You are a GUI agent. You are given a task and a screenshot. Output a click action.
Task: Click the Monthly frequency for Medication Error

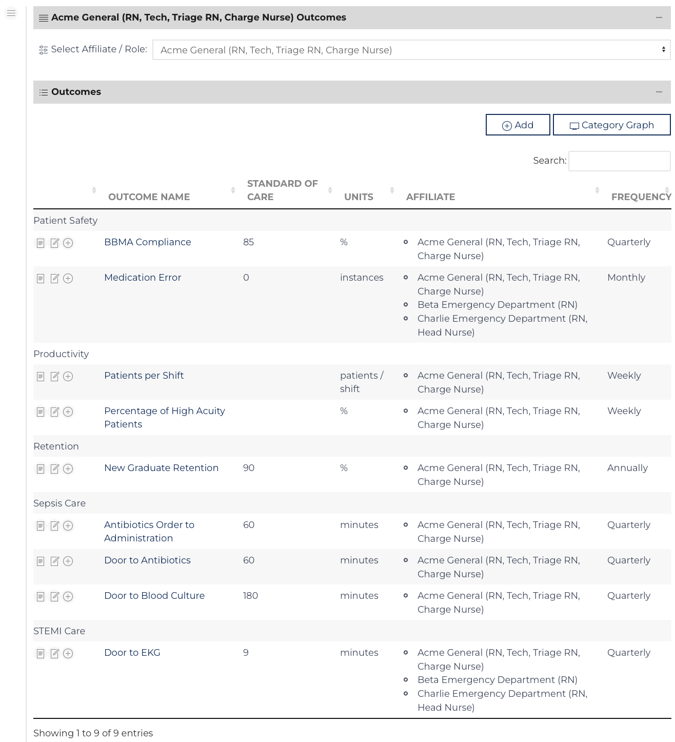coord(626,278)
